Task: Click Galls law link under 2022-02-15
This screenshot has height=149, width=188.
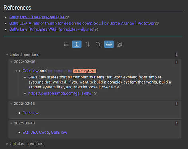Action: [31, 113]
